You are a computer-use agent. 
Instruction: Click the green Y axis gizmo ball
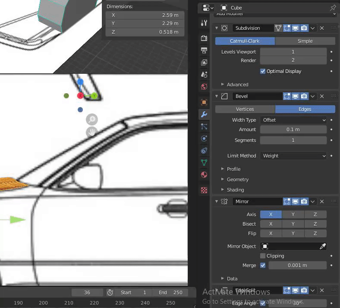pyautogui.click(x=94, y=96)
